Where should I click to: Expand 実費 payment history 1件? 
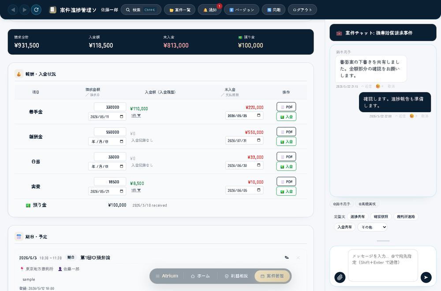point(136,190)
